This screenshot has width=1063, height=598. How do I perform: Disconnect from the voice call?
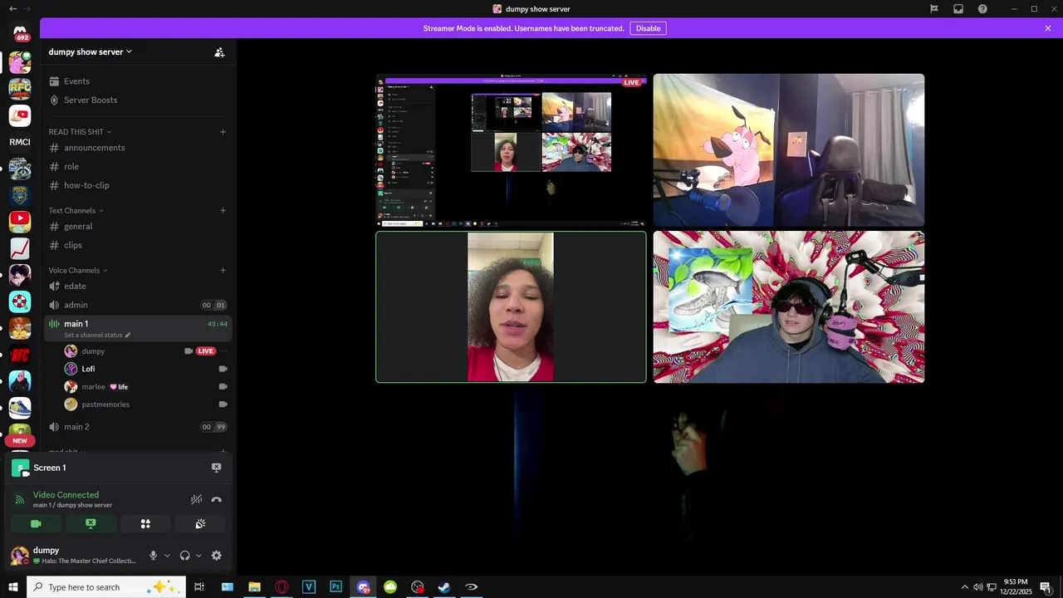(x=217, y=499)
